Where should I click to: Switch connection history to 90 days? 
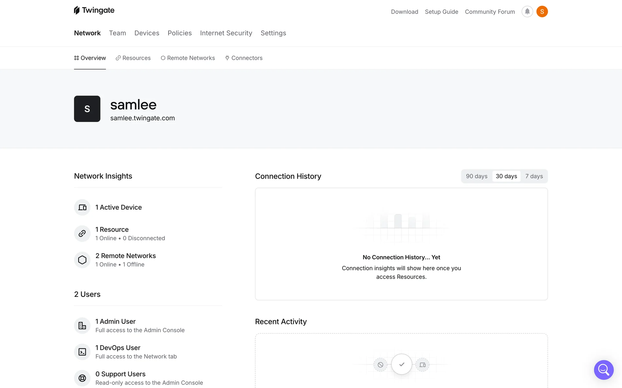(477, 176)
